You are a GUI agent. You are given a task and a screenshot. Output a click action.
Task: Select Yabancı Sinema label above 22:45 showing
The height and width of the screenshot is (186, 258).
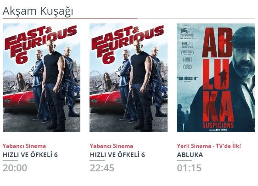pyautogui.click(x=112, y=146)
